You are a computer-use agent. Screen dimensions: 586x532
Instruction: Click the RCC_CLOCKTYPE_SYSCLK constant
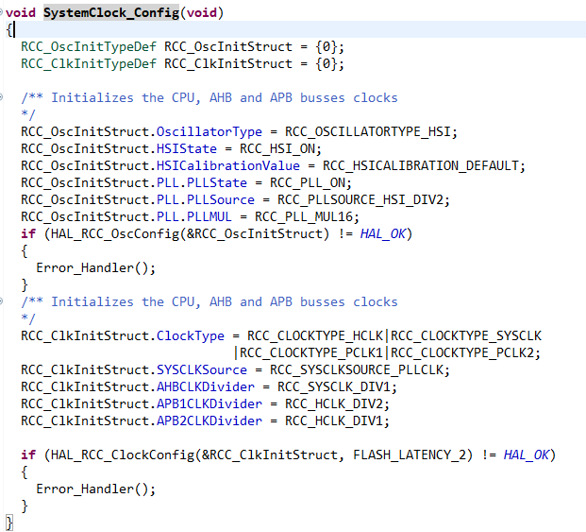(465, 336)
